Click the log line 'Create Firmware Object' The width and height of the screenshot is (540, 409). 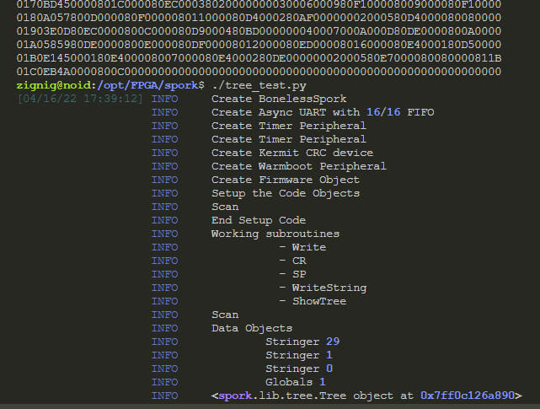(286, 180)
